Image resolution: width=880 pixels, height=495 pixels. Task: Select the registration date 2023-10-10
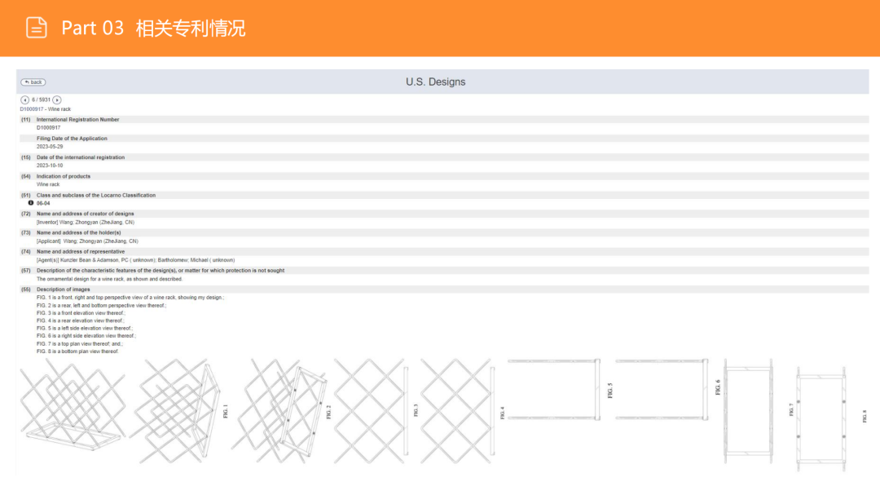(x=50, y=166)
